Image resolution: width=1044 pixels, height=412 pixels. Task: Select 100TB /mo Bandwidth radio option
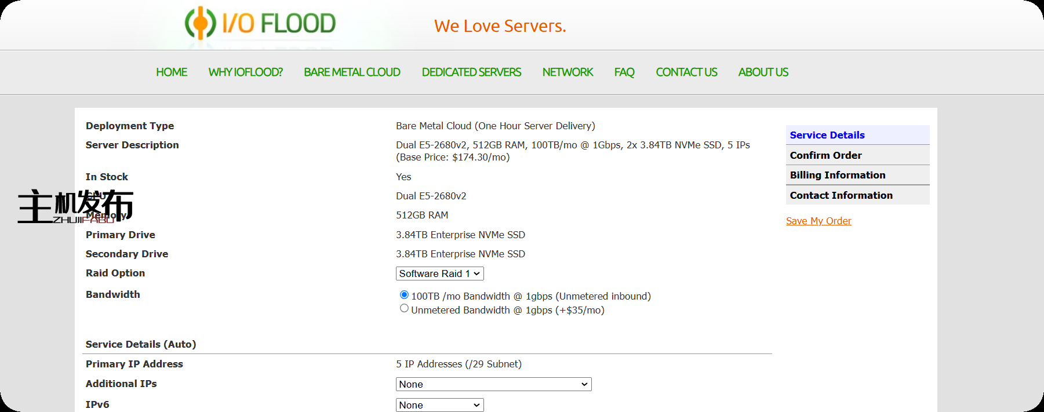click(404, 295)
